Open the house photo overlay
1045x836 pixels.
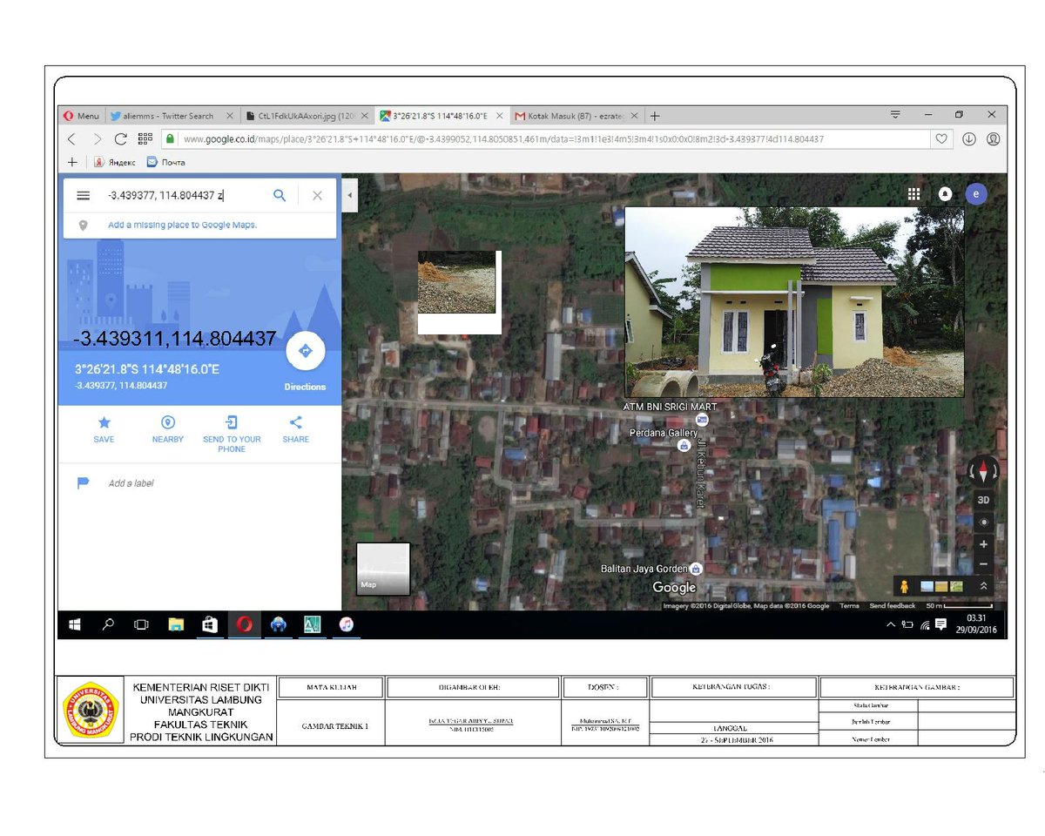coord(794,301)
